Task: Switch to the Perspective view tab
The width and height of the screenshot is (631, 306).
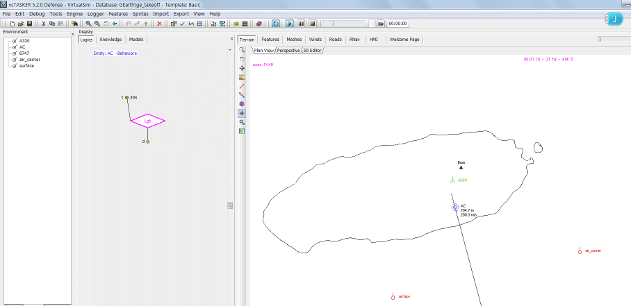Action: point(288,51)
